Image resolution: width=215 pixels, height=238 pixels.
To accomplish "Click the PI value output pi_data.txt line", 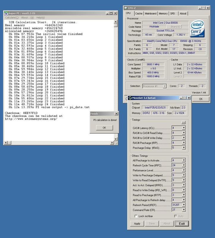I will (x=49, y=107).
